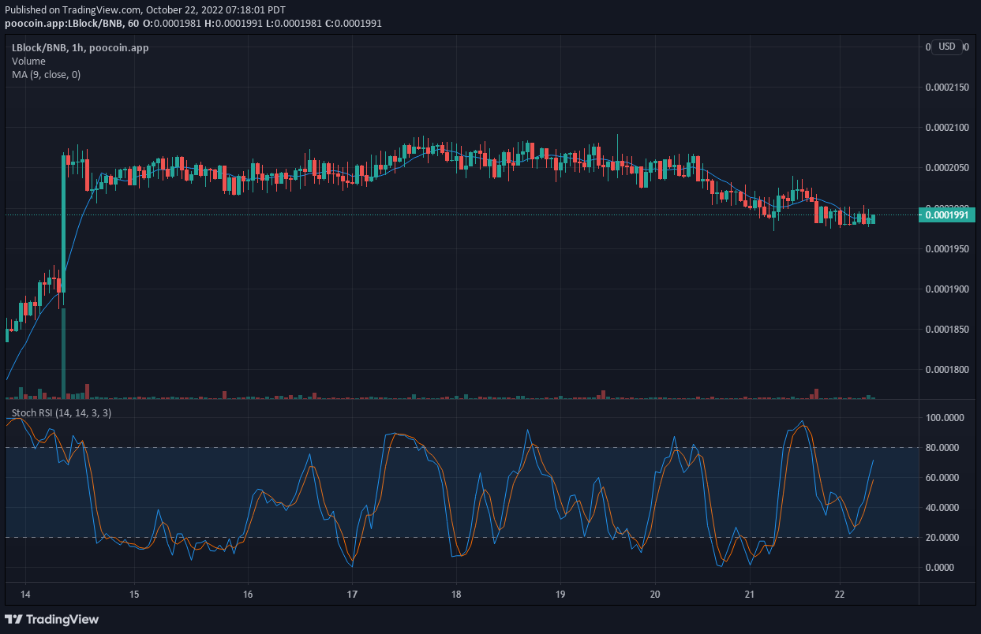This screenshot has height=634, width=981.
Task: Click date label 21 on time axis
Action: pyautogui.click(x=750, y=595)
